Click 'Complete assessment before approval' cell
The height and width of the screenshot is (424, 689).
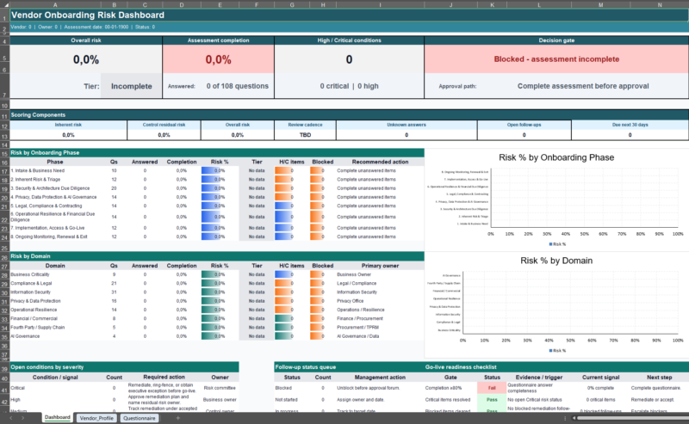pyautogui.click(x=583, y=86)
